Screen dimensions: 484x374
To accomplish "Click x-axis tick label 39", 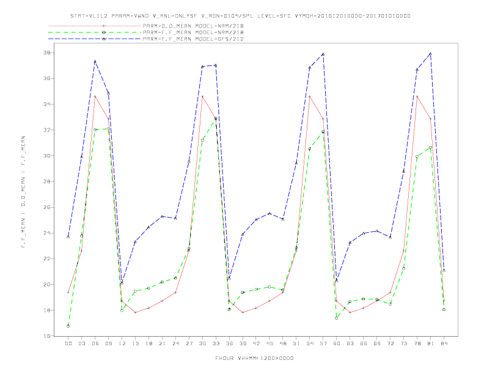I will coord(243,343).
